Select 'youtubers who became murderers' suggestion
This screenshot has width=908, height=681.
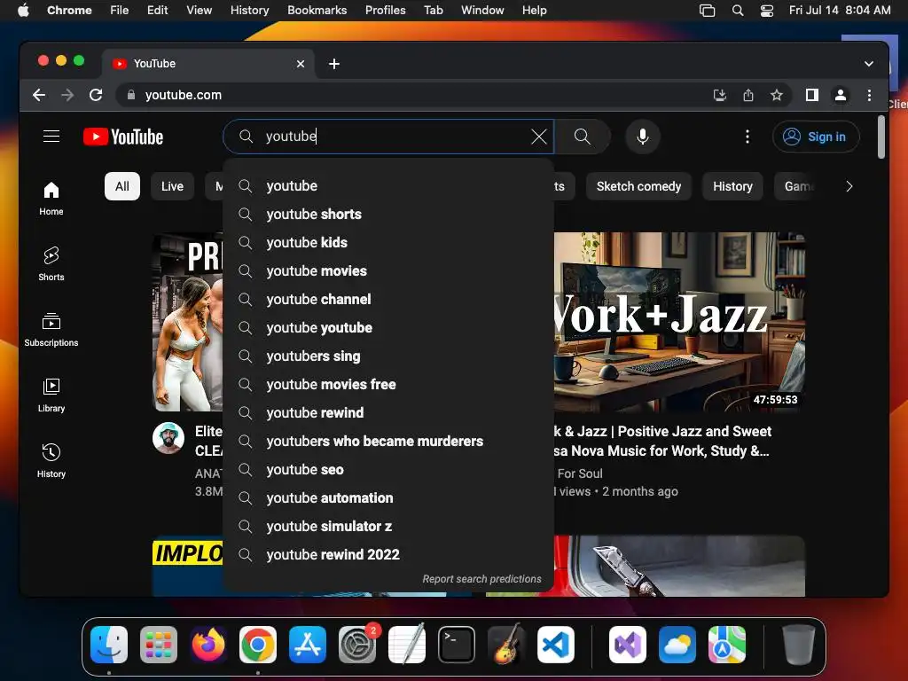[x=388, y=442]
